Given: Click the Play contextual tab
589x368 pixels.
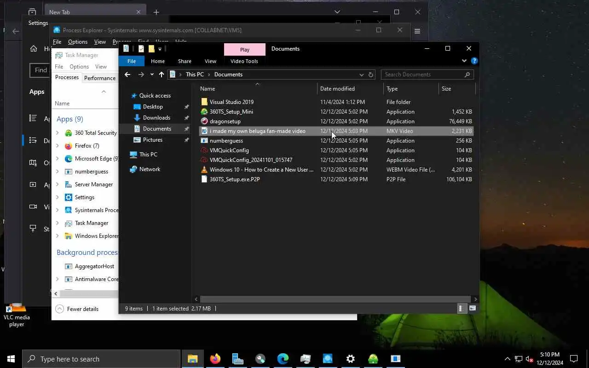Looking at the screenshot, I should pyautogui.click(x=245, y=50).
